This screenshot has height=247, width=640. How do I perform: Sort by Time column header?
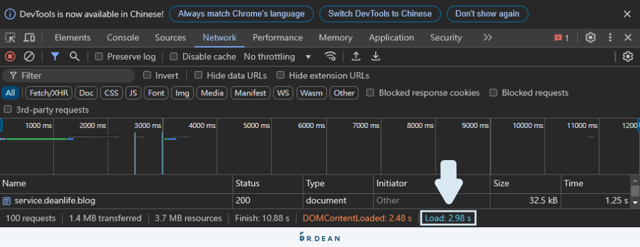[x=595, y=184]
